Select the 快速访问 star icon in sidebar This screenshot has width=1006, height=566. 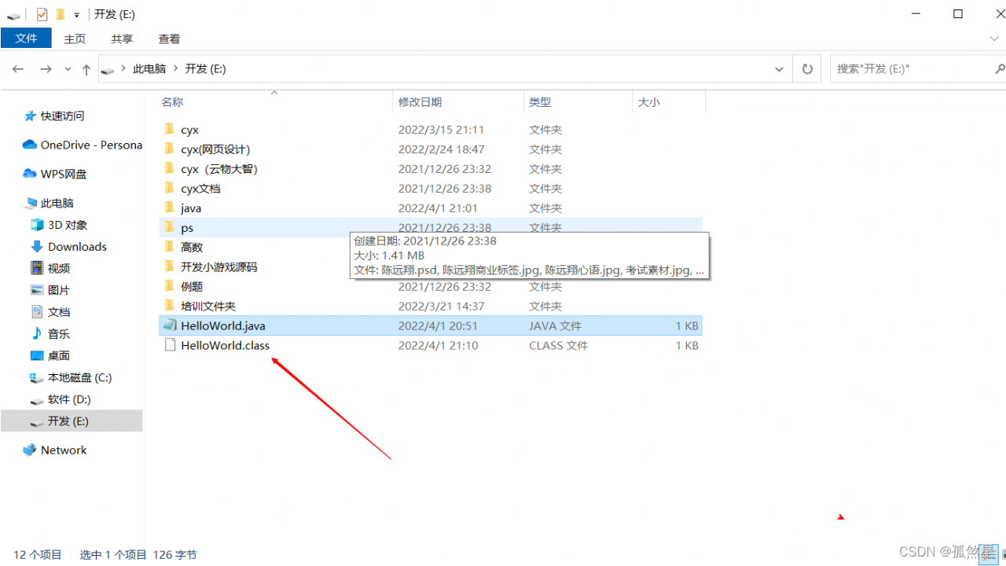click(31, 116)
